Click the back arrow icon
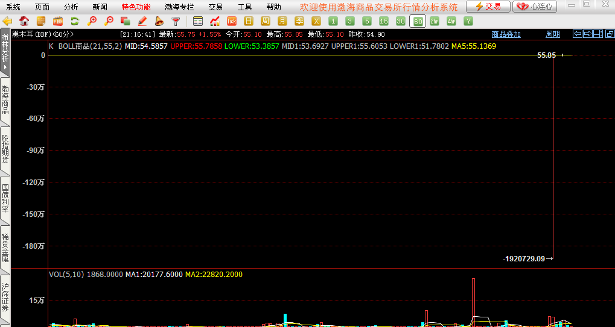The width and height of the screenshot is (615, 327). point(8,21)
